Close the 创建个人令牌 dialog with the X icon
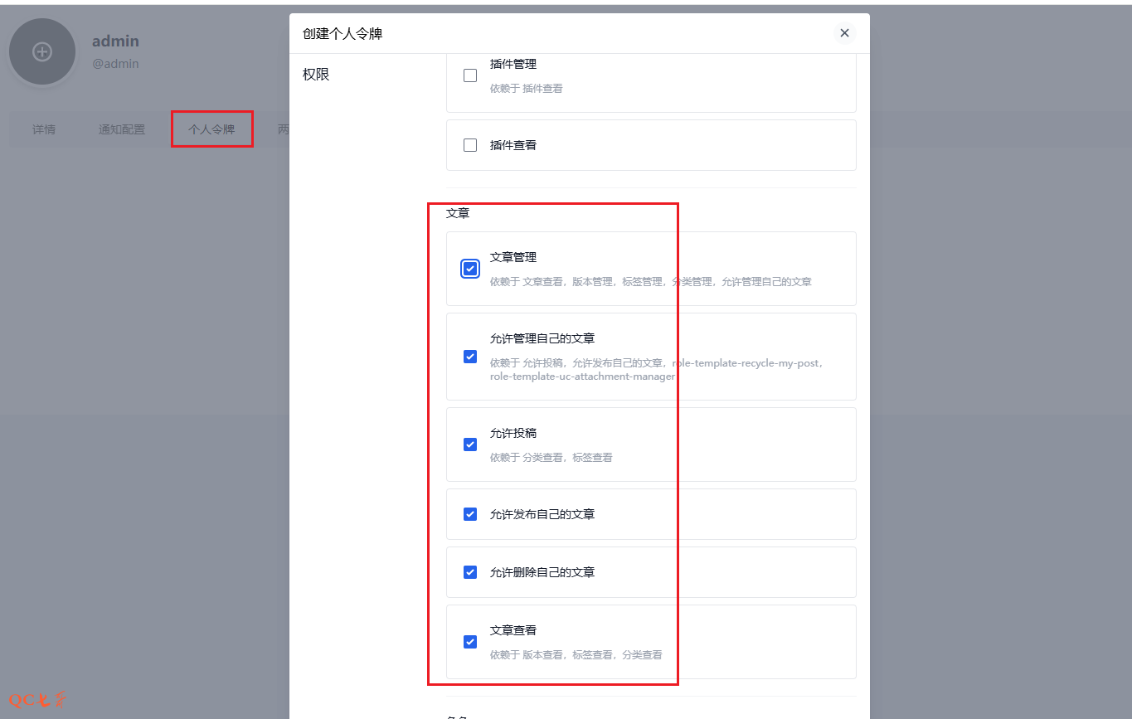The height and width of the screenshot is (719, 1132). 844,33
